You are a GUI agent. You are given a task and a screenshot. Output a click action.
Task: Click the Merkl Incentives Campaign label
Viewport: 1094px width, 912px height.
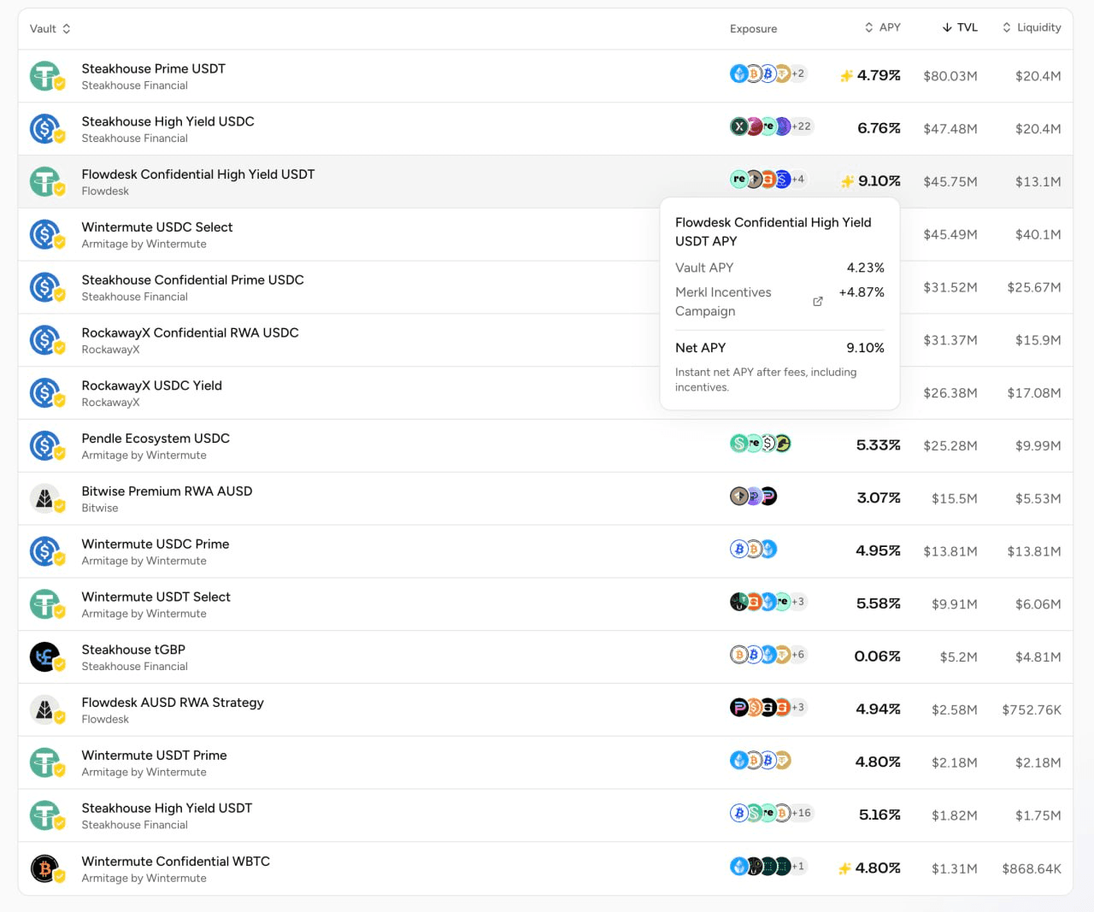pos(723,302)
